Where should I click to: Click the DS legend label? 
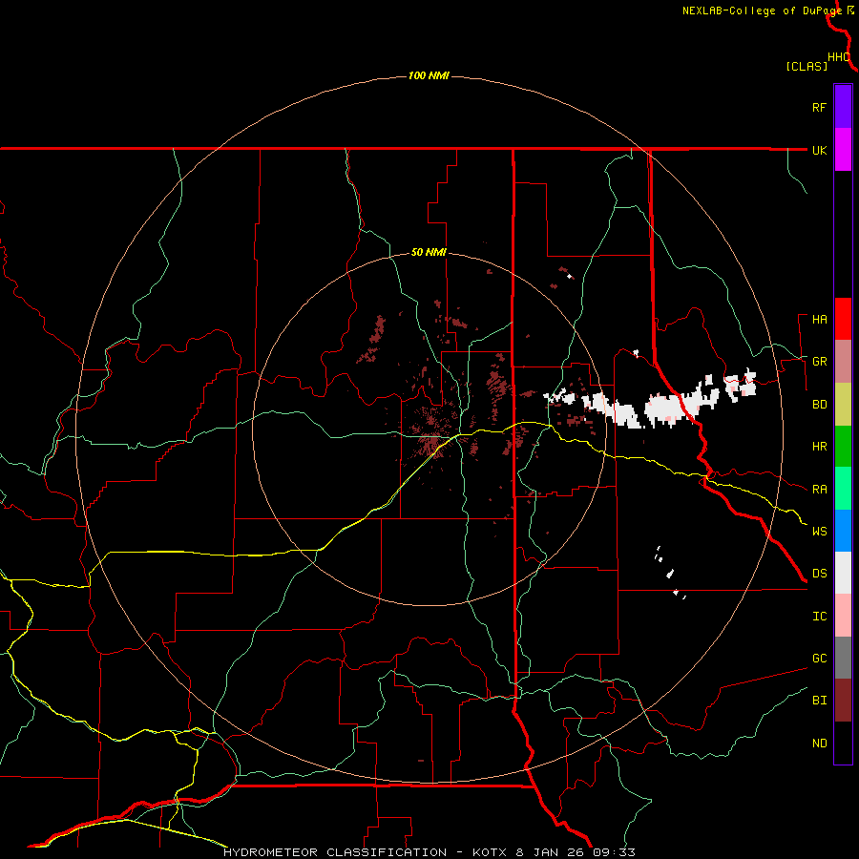tap(819, 573)
